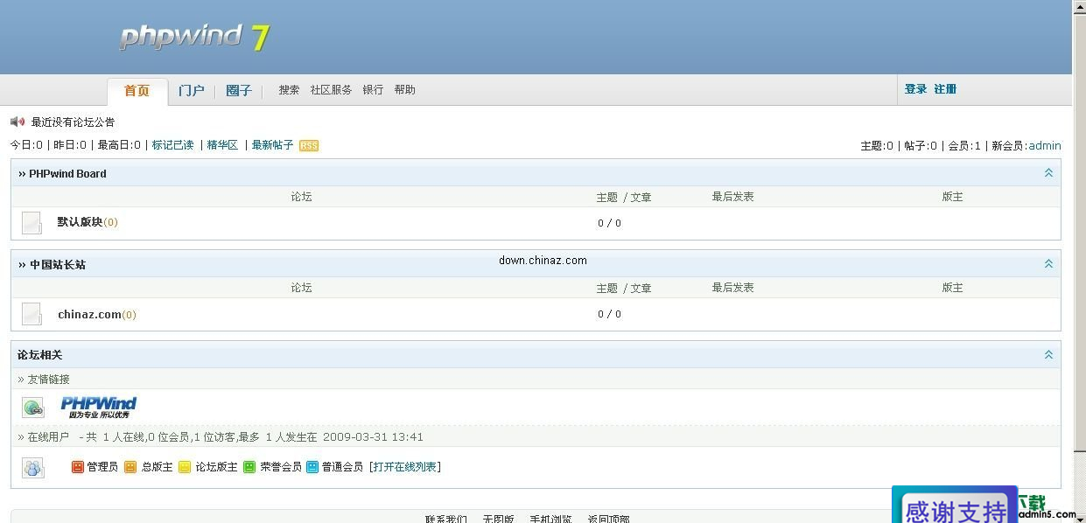Select the 首页 tab
1086x523 pixels.
[137, 91]
